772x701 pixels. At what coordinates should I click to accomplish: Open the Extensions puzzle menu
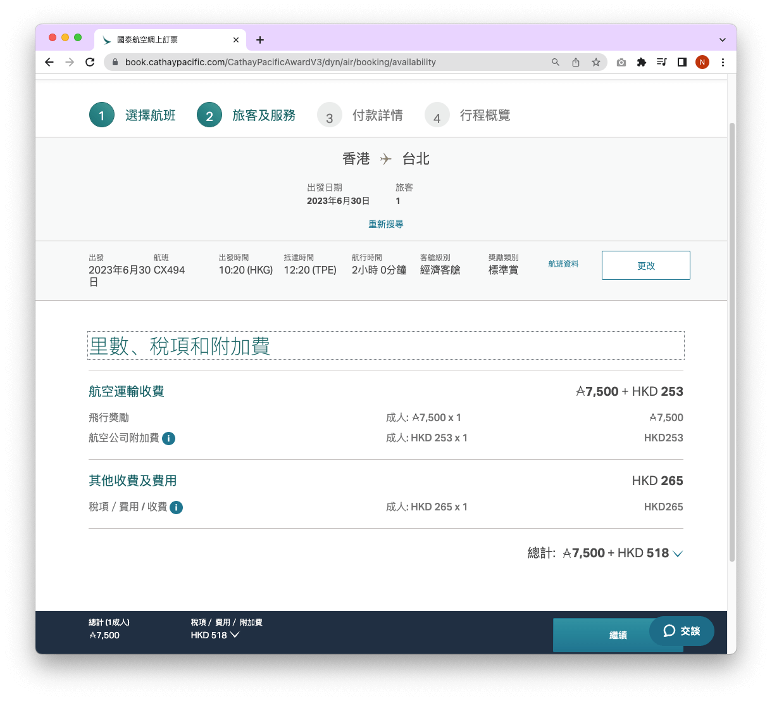pos(642,62)
